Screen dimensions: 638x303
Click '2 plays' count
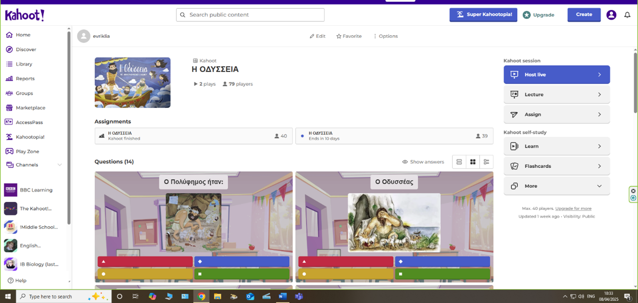coord(204,84)
